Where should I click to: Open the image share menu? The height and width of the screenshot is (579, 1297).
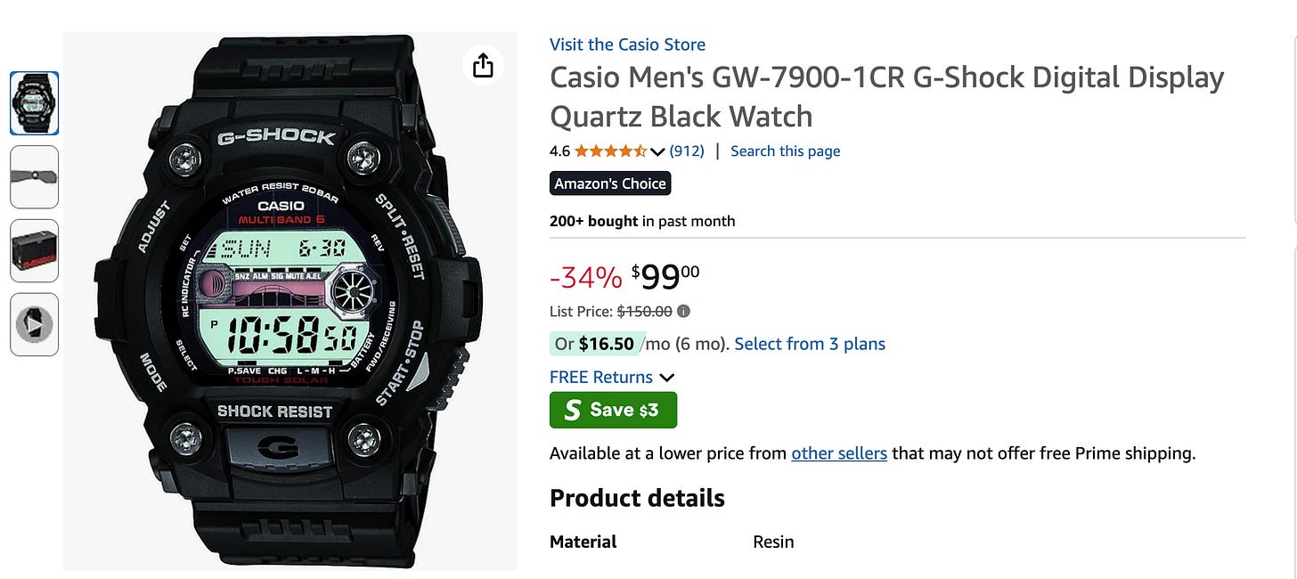point(482,65)
